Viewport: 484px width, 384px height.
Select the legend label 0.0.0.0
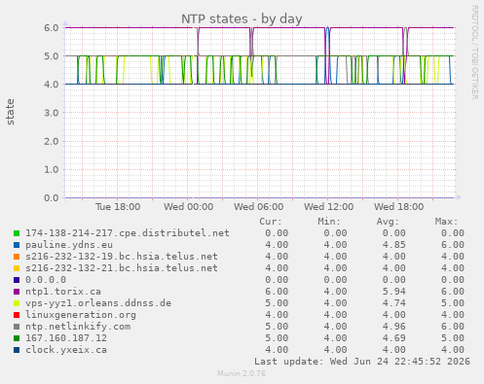tap(46, 280)
